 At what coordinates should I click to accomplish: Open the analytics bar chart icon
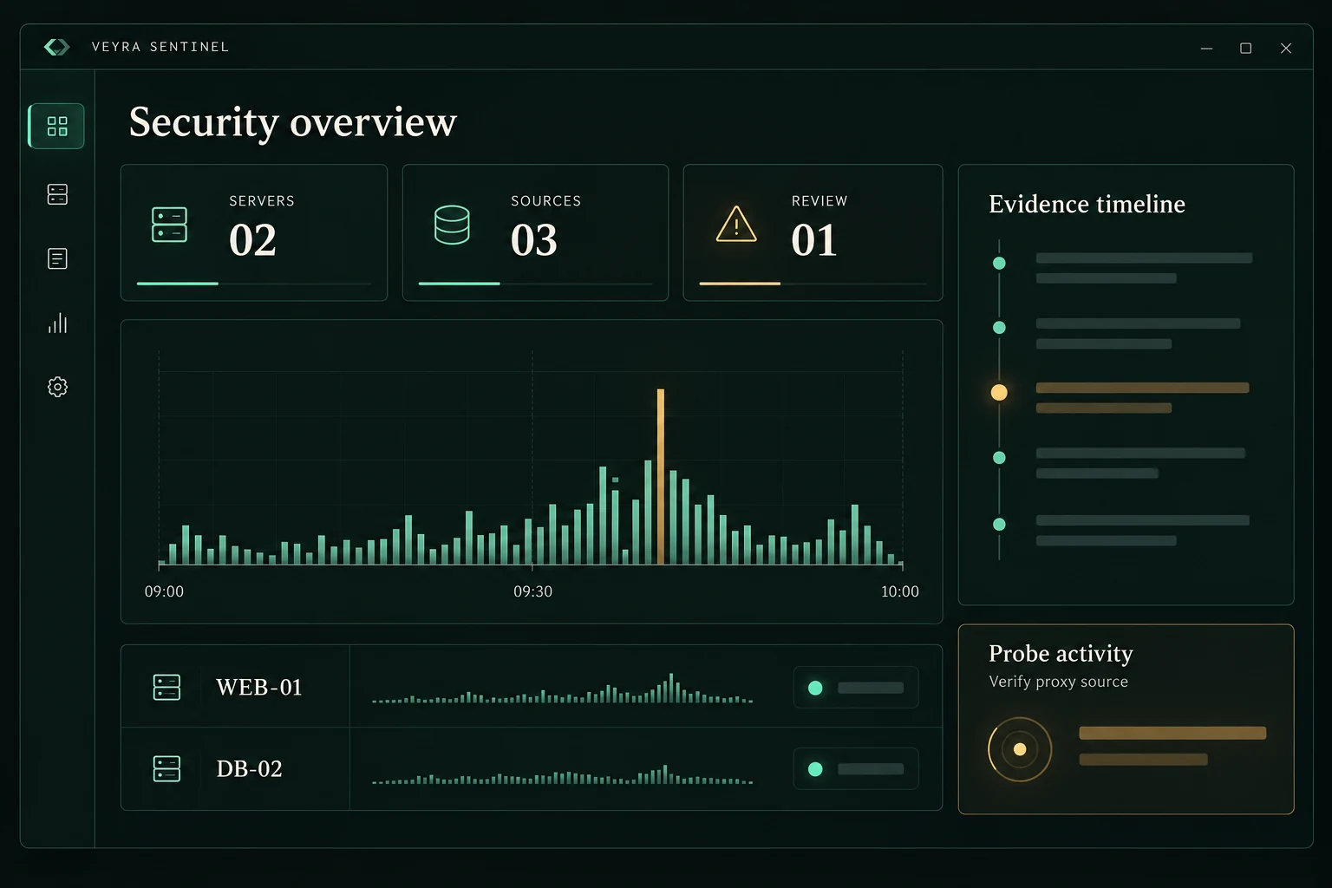pyautogui.click(x=57, y=323)
